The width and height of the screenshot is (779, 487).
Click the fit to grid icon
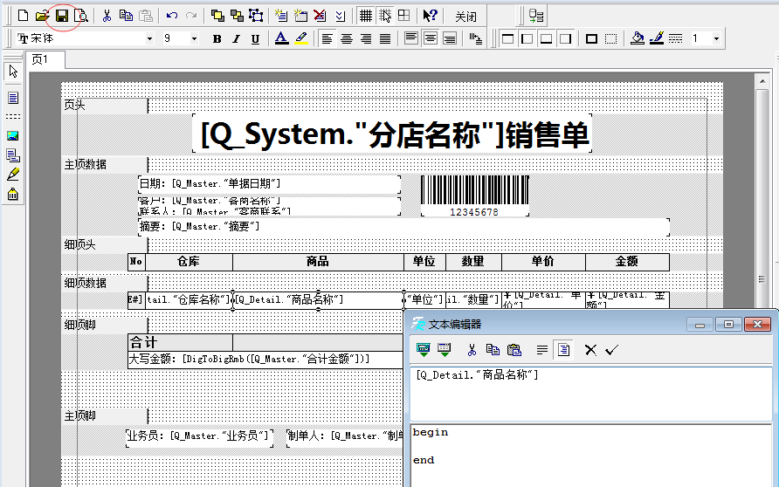point(403,16)
